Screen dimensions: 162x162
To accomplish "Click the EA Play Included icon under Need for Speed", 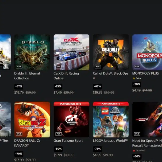I will [x=134, y=151].
